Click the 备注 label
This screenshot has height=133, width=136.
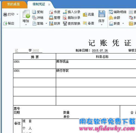[x=17, y=123]
